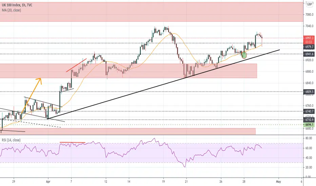Click the MA (20, close) indicator legend
Screen dimensions: 316x186
click(11, 10)
